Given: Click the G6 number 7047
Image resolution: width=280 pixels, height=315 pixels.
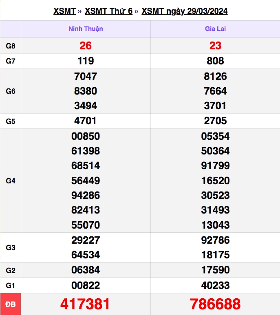Looking at the screenshot, I should click(x=86, y=76).
